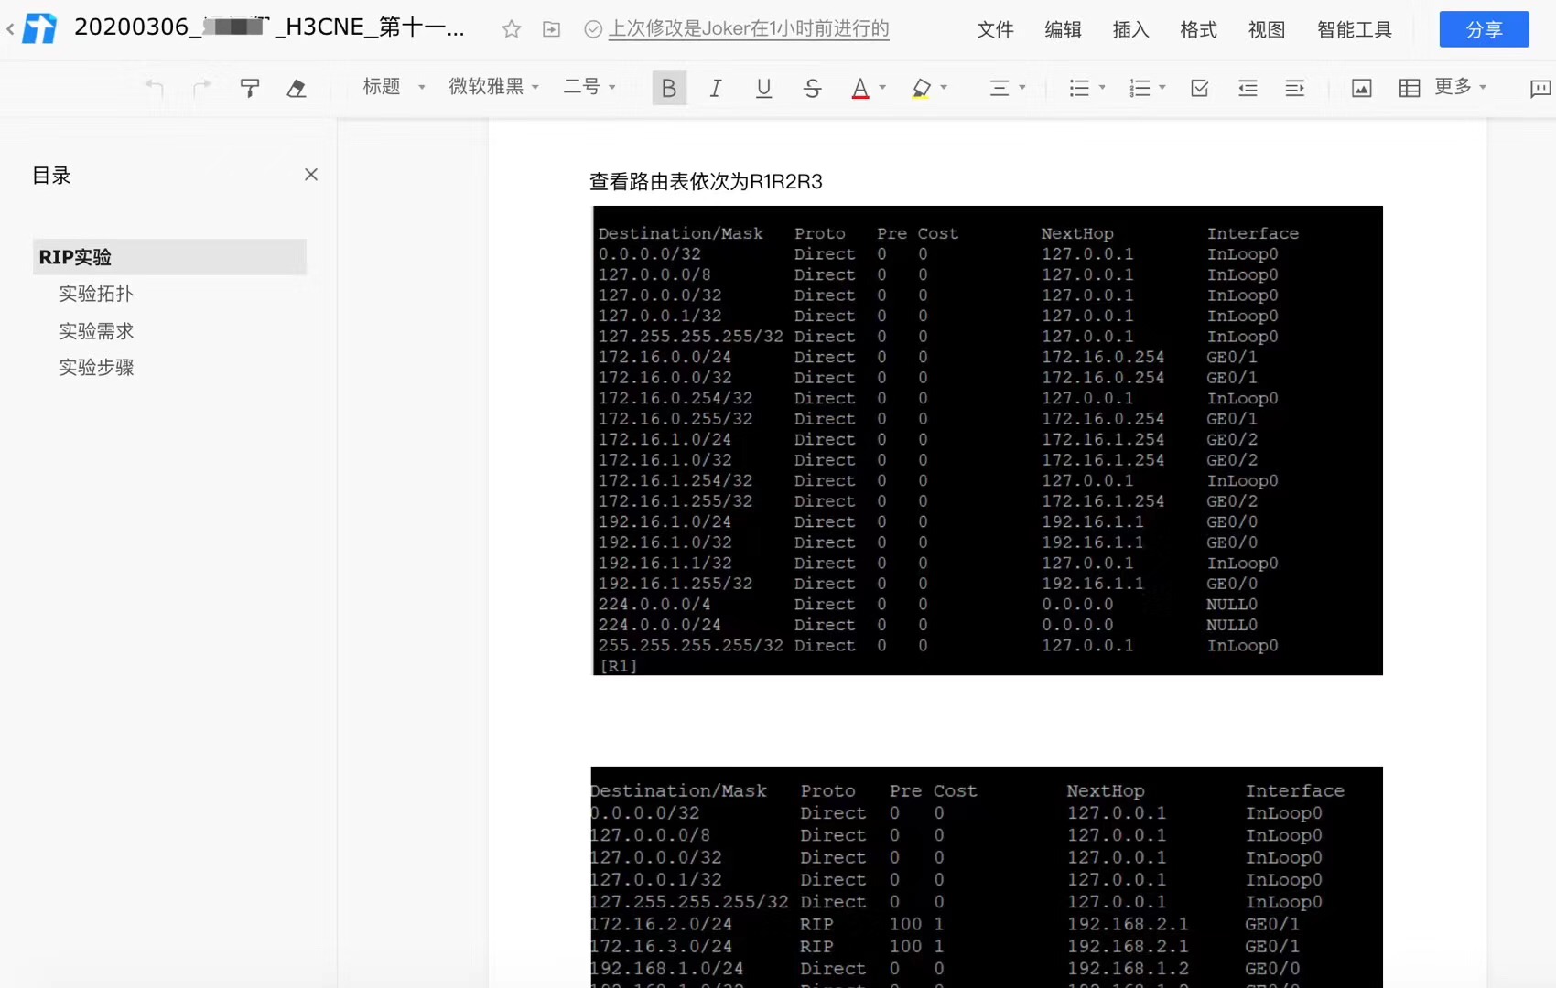Expand the 标题 paragraph style dropdown
The width and height of the screenshot is (1556, 988).
[x=394, y=87]
